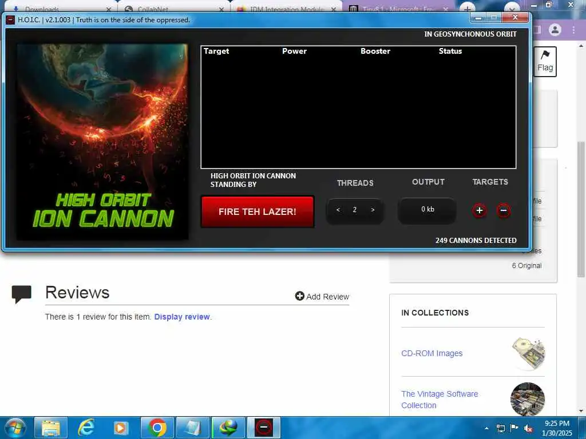
Task: Click the 0 kb output display
Action: pyautogui.click(x=427, y=210)
